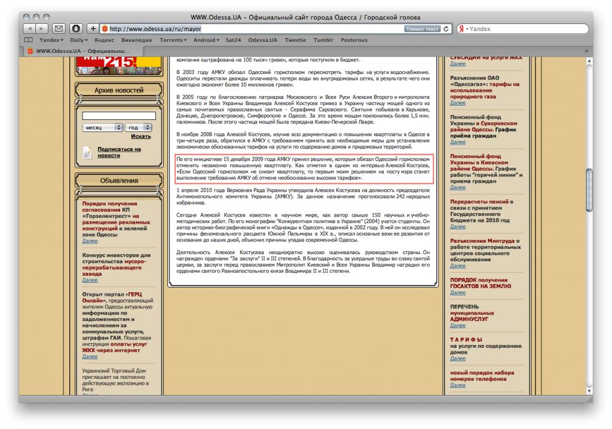Toggle the 'Только текст' reader button

tap(422, 29)
